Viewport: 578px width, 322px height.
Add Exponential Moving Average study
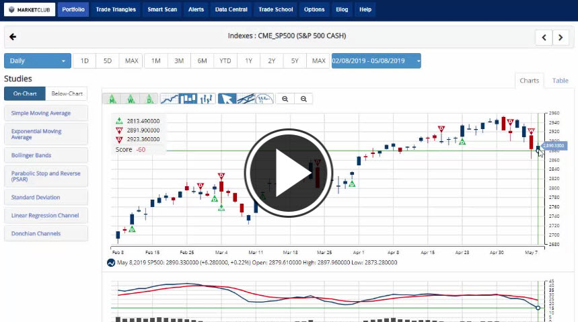click(x=46, y=134)
